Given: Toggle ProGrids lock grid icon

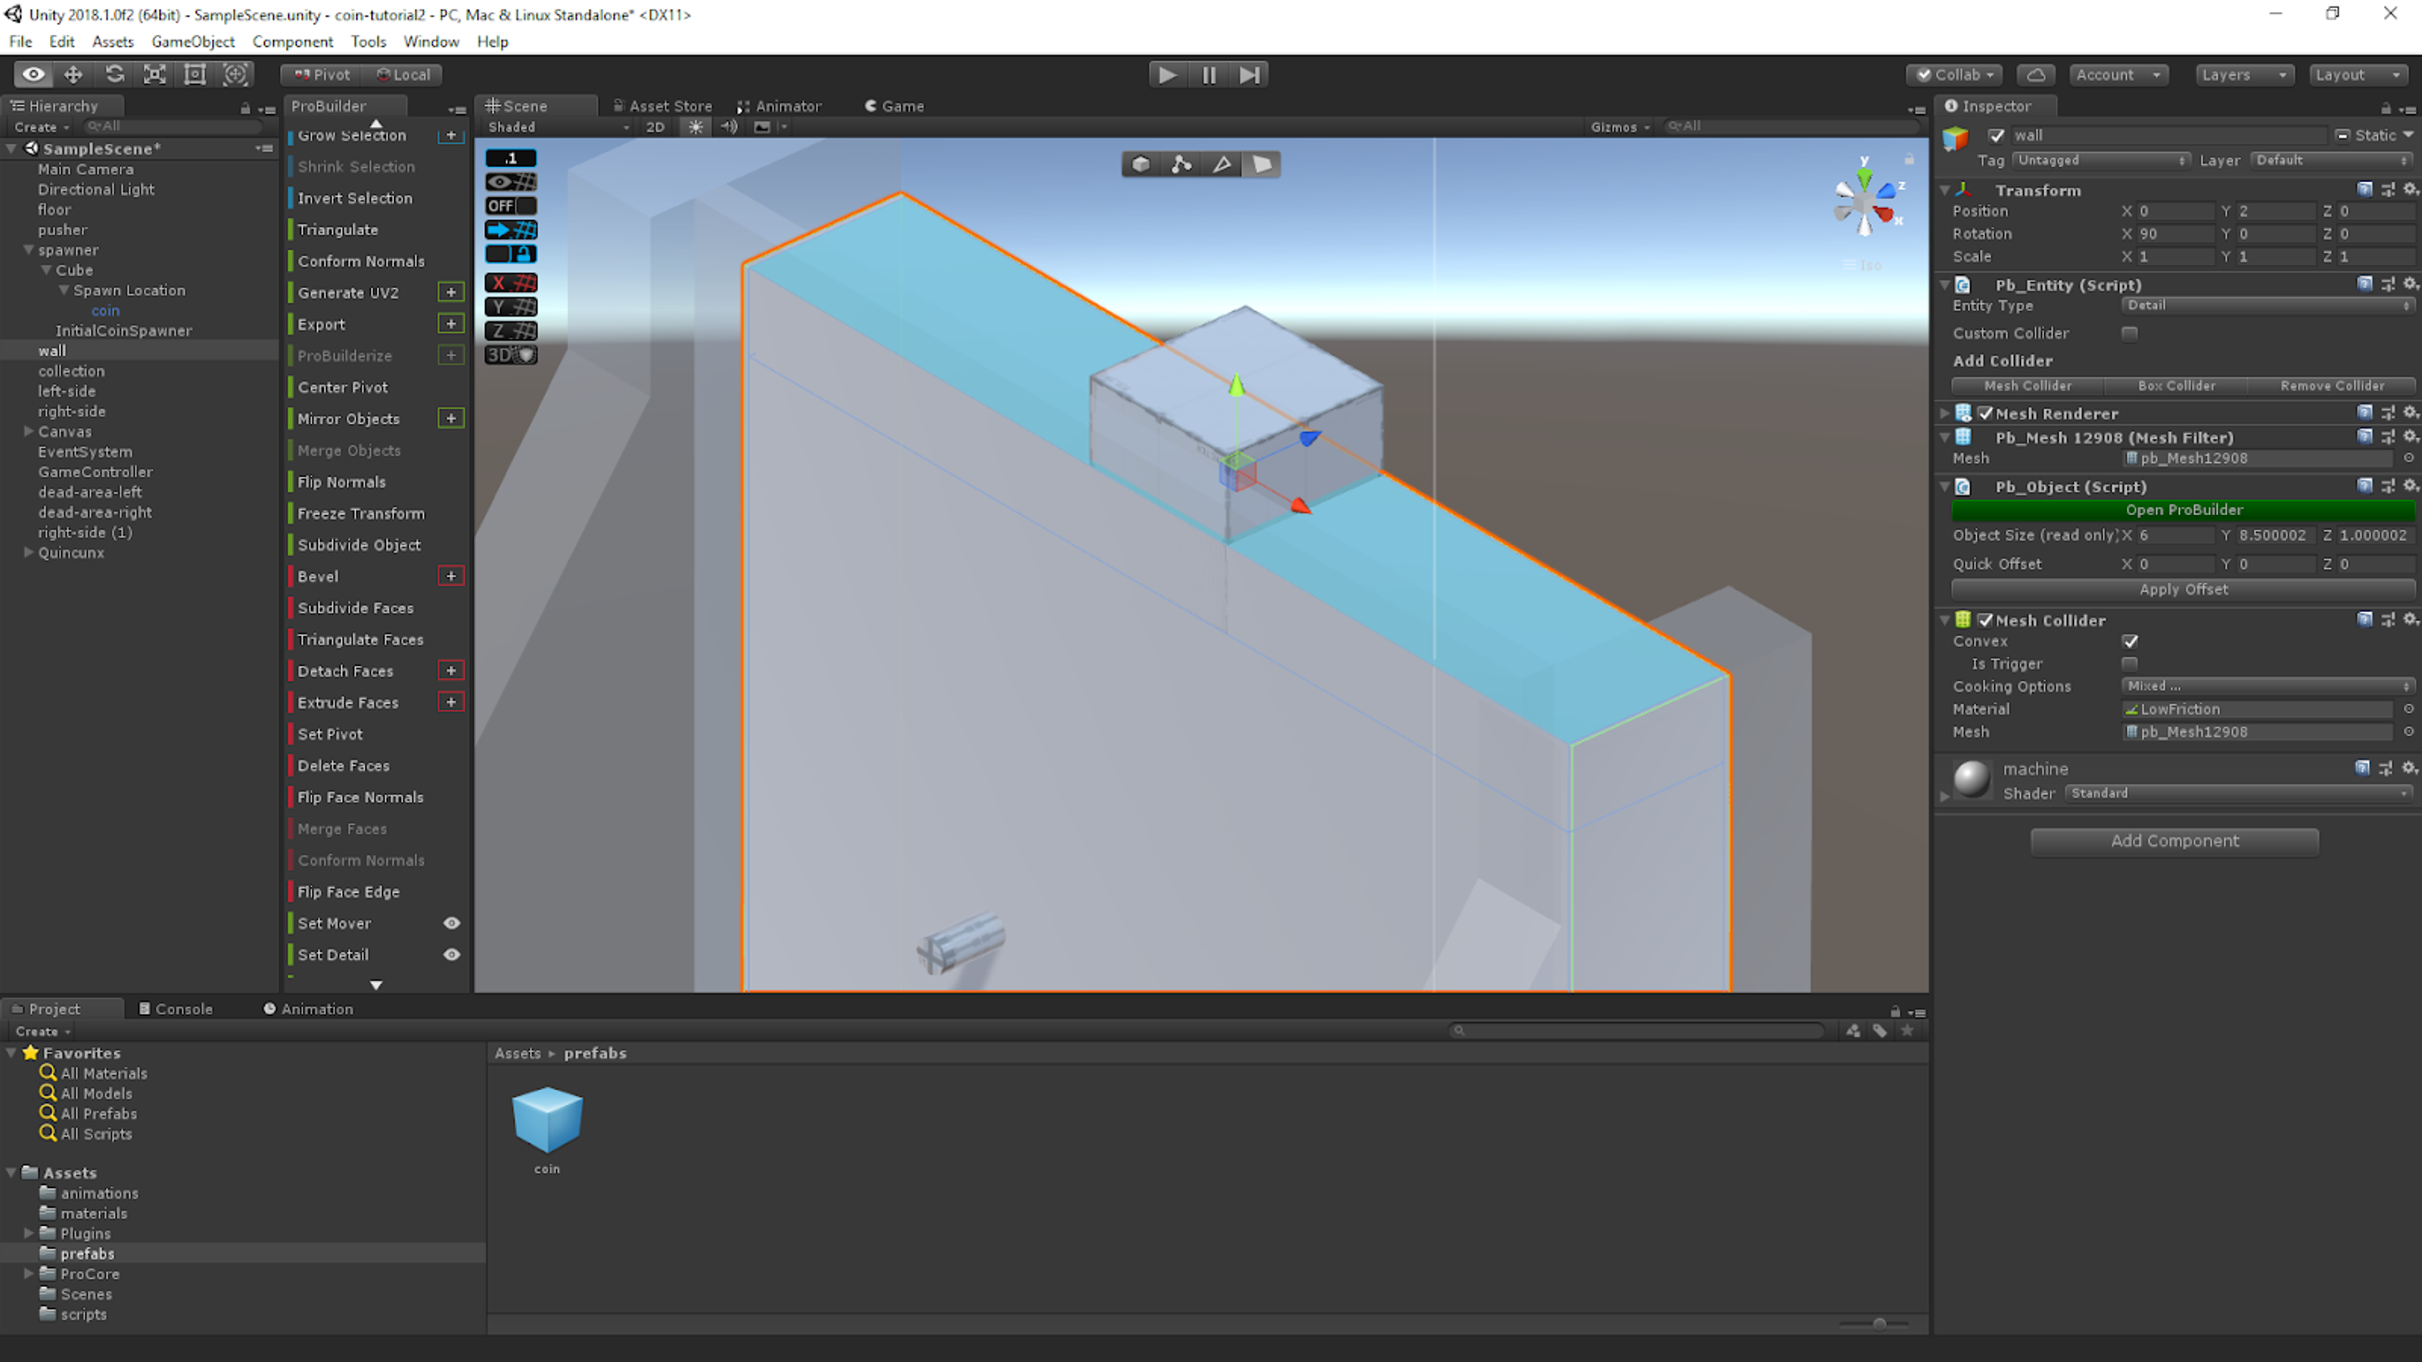Looking at the screenshot, I should [510, 253].
